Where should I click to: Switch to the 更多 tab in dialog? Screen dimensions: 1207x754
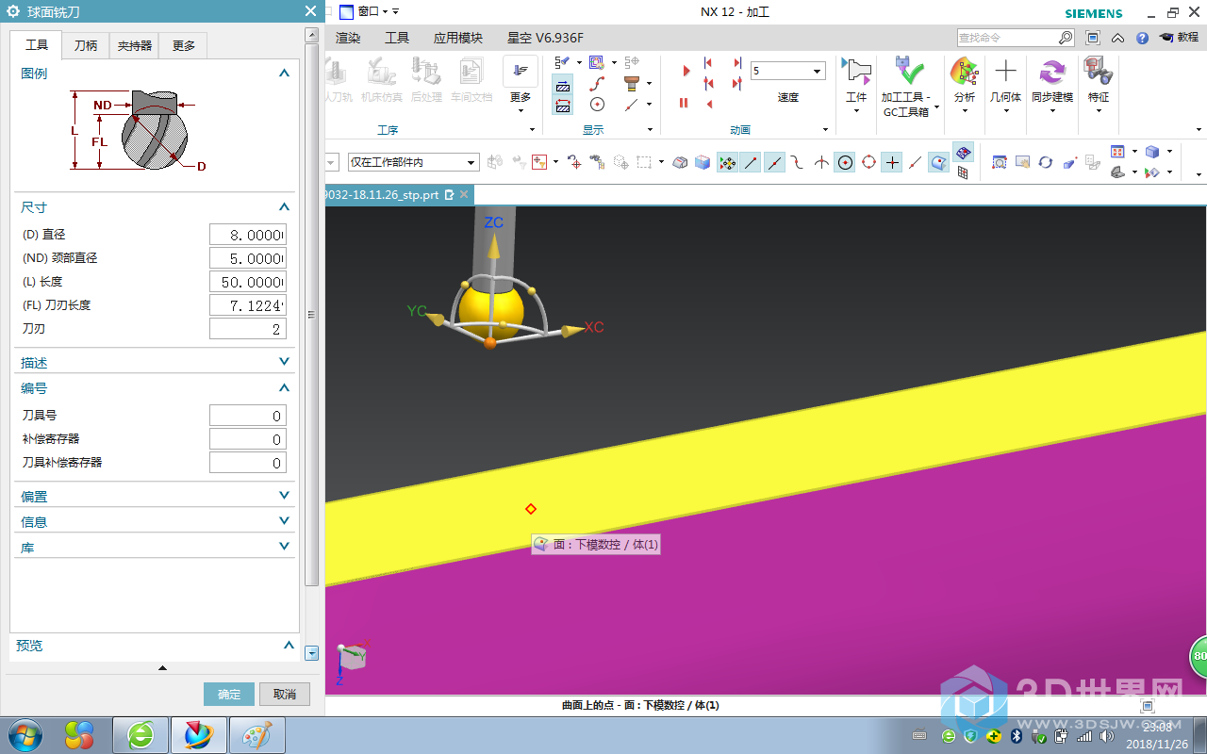click(x=184, y=45)
